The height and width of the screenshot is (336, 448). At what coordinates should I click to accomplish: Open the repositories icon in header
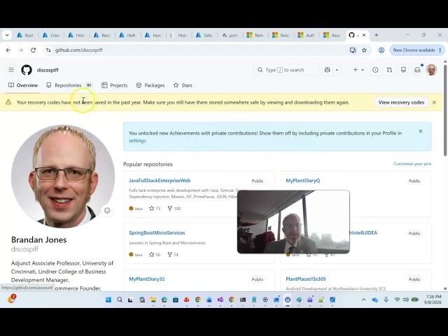(403, 70)
